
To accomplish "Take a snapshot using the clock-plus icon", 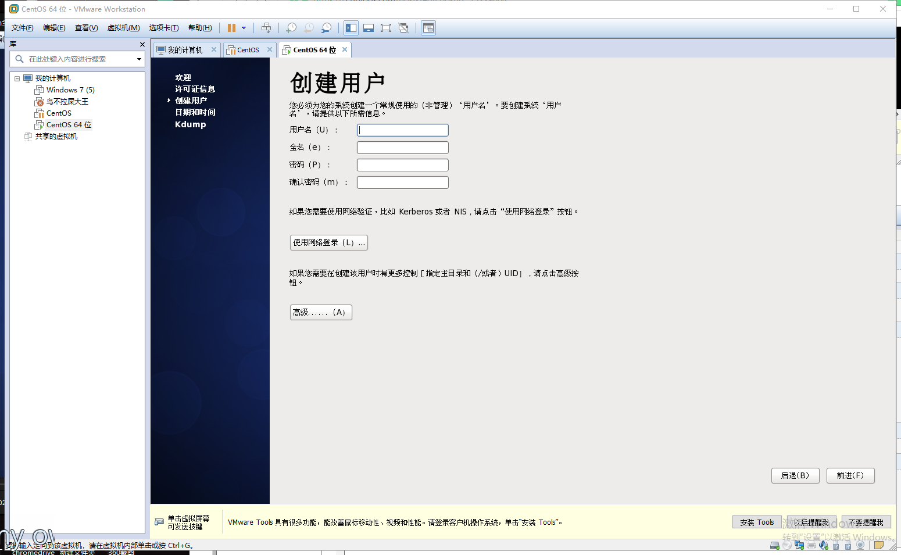I will pos(291,28).
